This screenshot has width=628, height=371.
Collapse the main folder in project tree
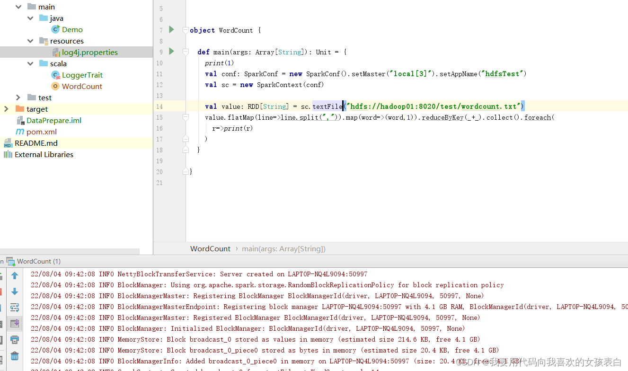click(x=18, y=7)
